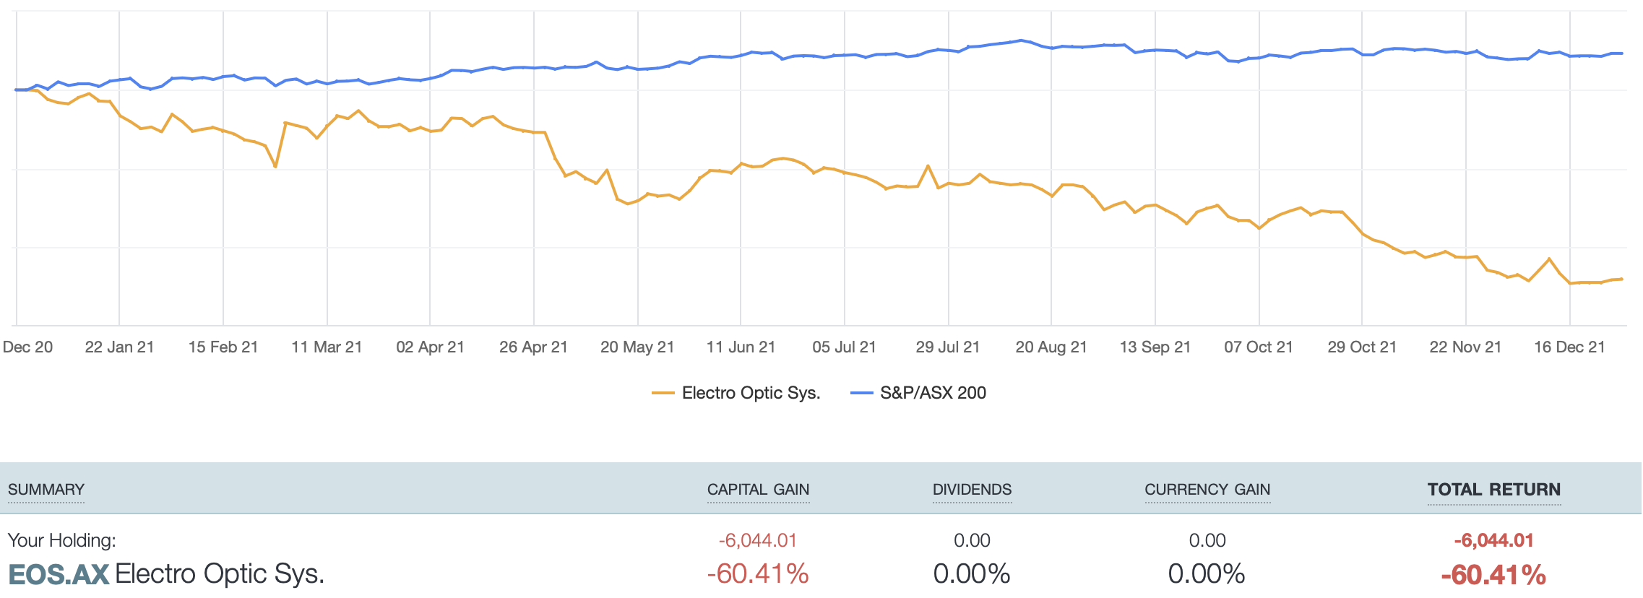The height and width of the screenshot is (598, 1643).
Task: Click the Electro Optic Sys. holding name
Action: (220, 574)
